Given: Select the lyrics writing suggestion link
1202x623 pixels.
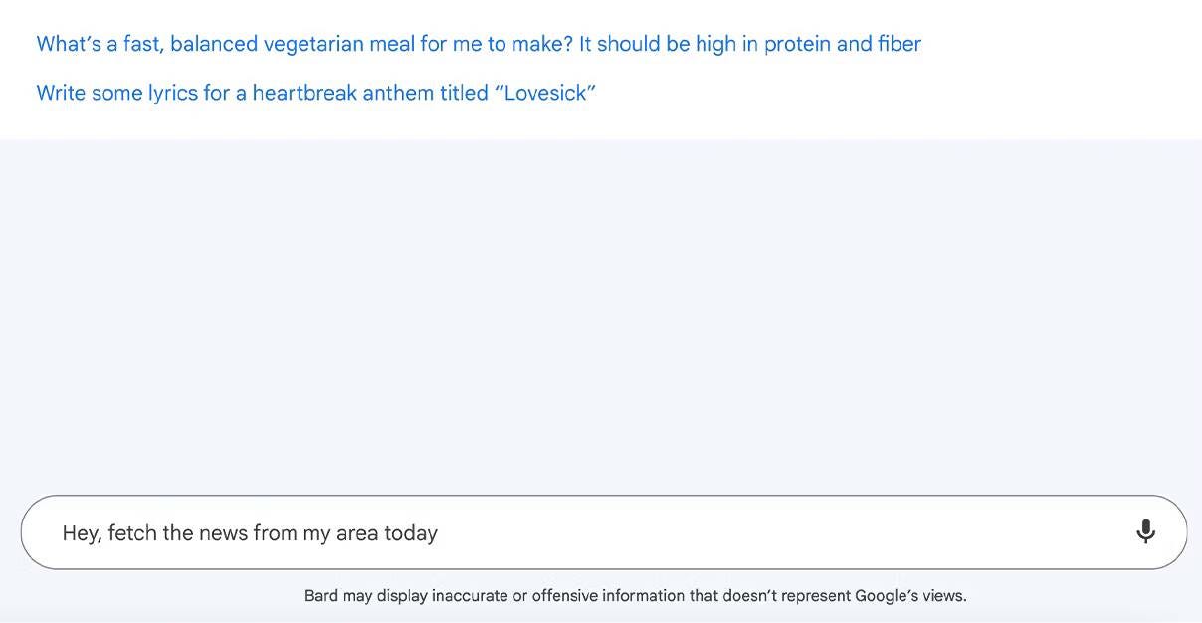Looking at the screenshot, I should [316, 92].
